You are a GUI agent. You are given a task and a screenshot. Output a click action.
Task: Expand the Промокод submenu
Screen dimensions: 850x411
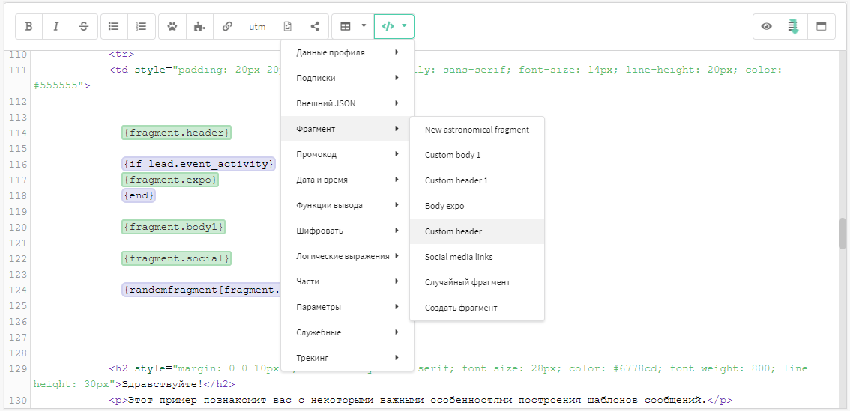pos(348,154)
